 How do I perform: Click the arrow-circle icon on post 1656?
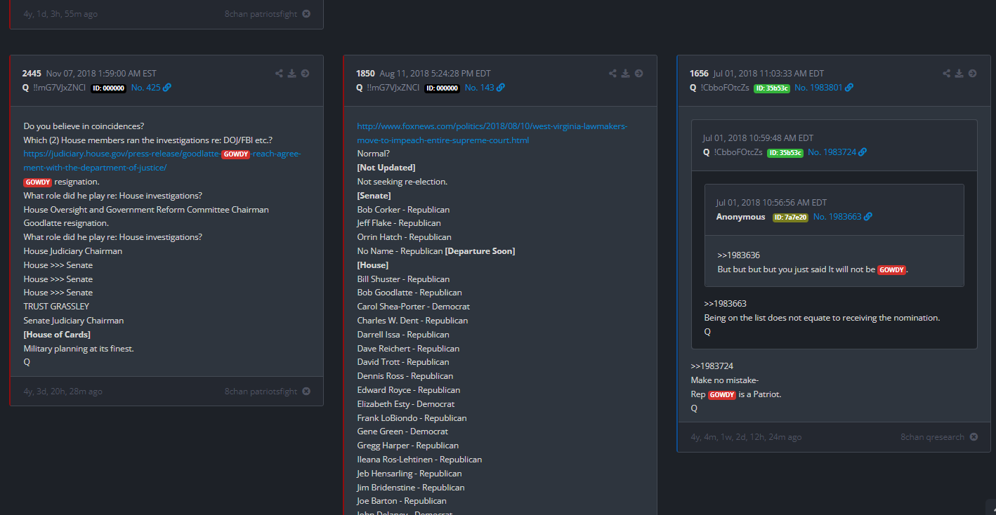[x=973, y=74]
